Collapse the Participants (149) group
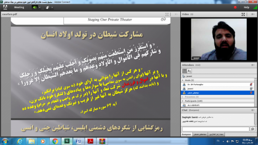The width and height of the screenshot is (258, 145). [183, 101]
